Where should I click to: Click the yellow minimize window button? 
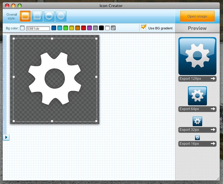pos(13,6)
